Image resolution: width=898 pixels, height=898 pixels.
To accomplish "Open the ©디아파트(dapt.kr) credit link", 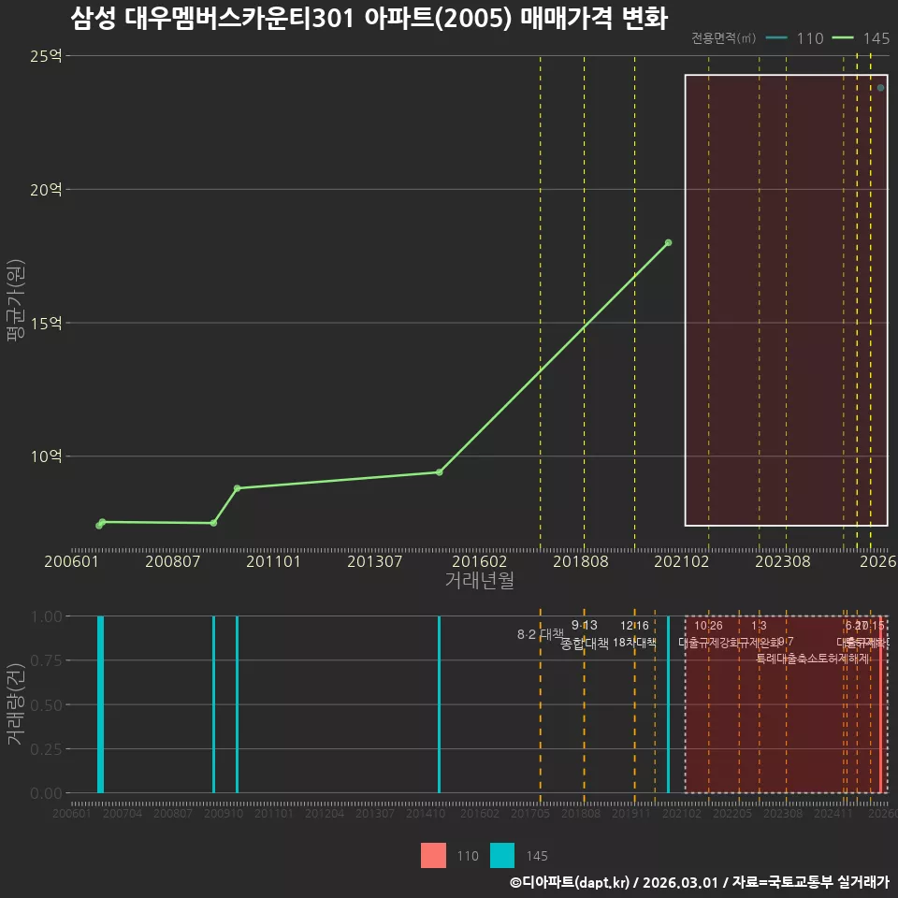I will [x=570, y=882].
